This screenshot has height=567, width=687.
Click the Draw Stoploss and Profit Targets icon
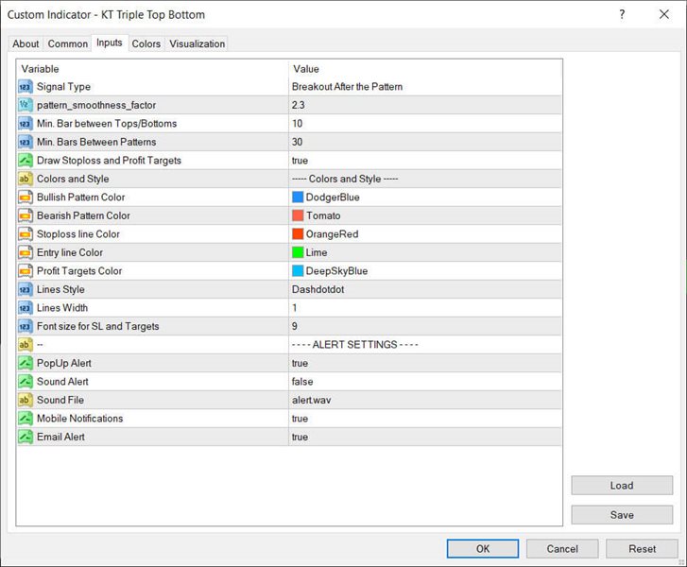[26, 161]
